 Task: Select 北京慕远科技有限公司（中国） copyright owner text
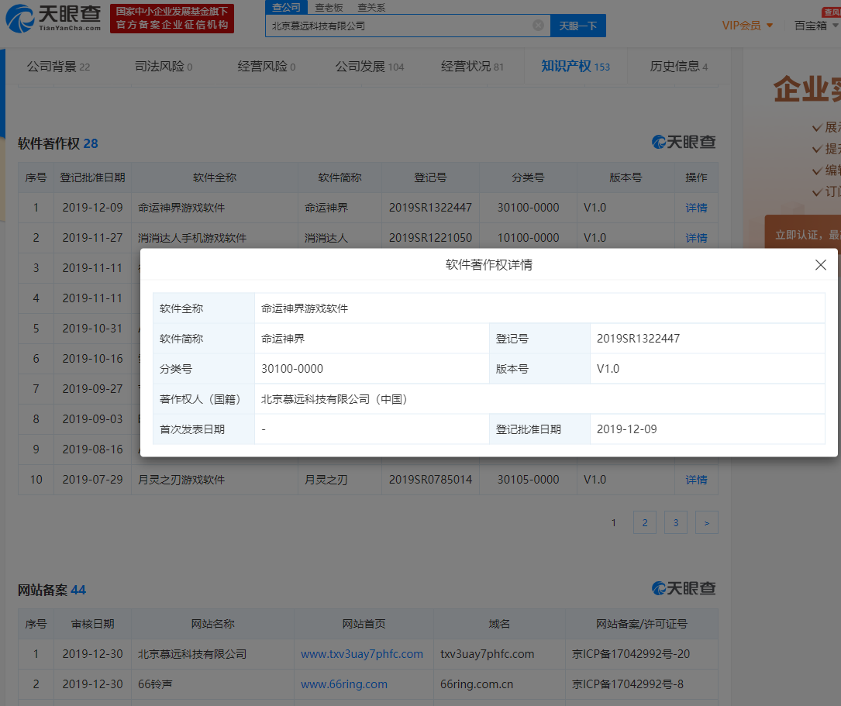coord(334,399)
